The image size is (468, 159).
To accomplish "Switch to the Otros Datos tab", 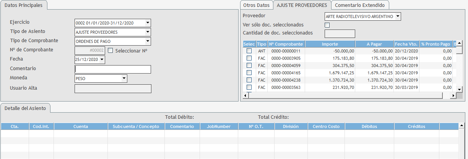I will (x=256, y=5).
